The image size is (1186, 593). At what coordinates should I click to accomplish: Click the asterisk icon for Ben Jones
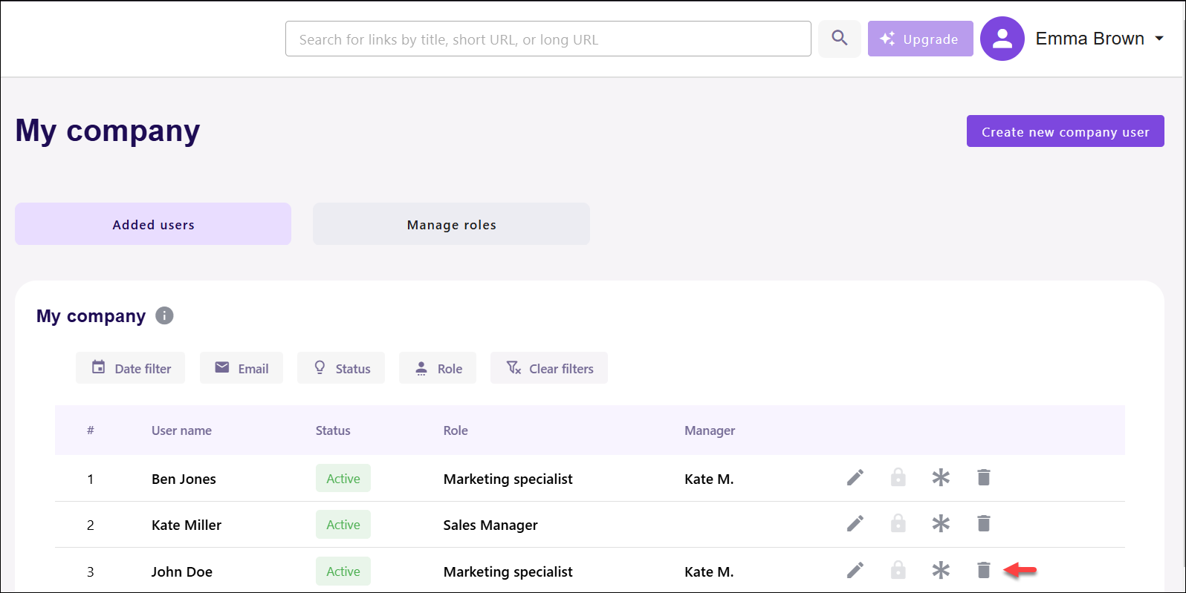pos(941,477)
